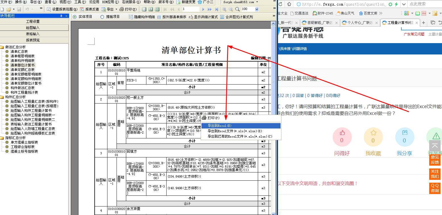Click the new file icon in toolbar
This screenshot has height=215, width=442.
2,9
